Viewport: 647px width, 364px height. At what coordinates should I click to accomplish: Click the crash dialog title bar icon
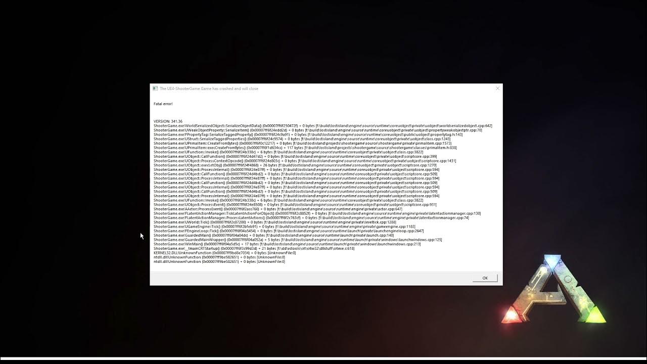click(155, 88)
